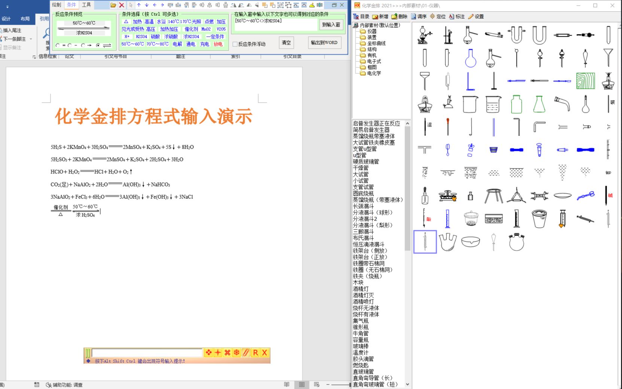The image size is (622, 389).
Task: Click the 到输入窗 button
Action: (x=331, y=25)
